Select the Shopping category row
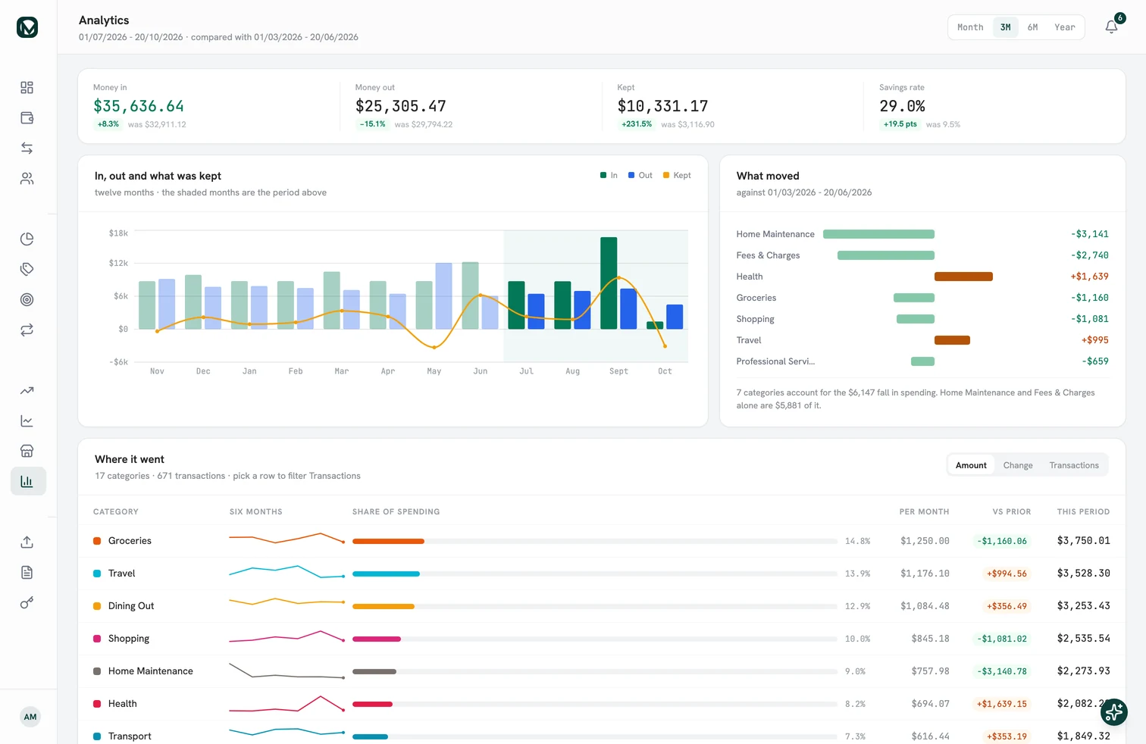This screenshot has width=1146, height=744. point(601,639)
